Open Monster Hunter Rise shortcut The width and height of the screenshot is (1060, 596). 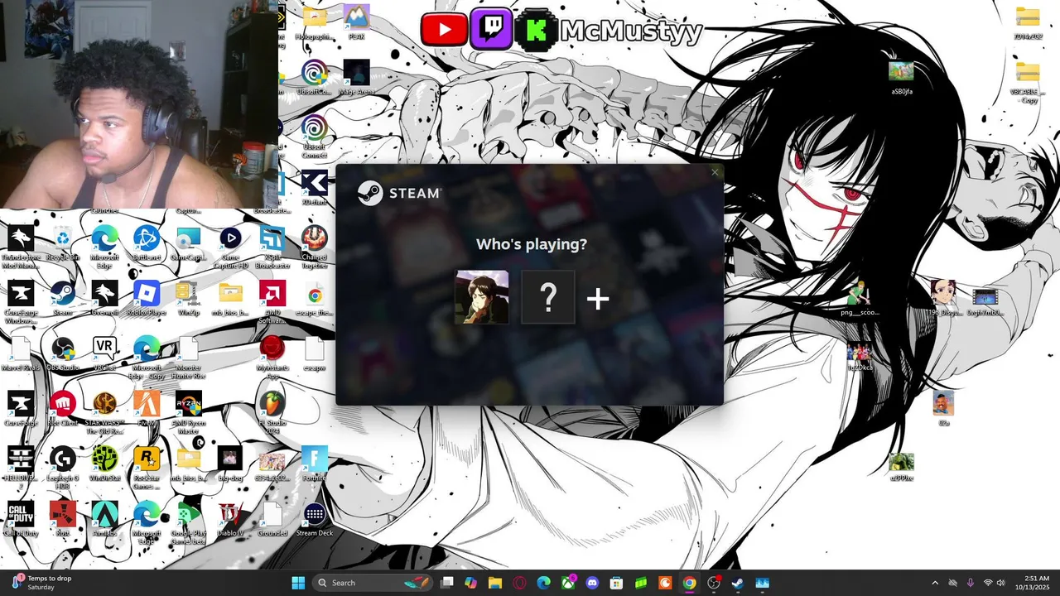[189, 358]
